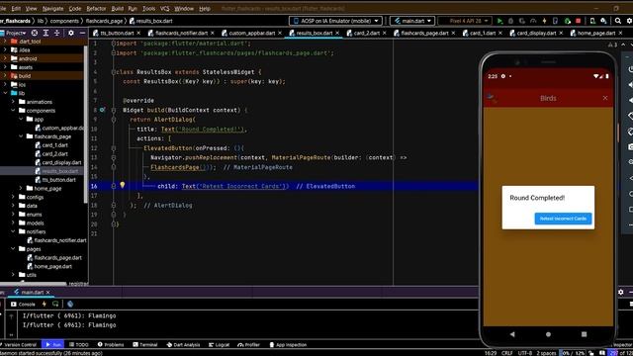Switch to the card_display.dart editor tab
Viewport: 633px width, 356px height.
coord(536,33)
